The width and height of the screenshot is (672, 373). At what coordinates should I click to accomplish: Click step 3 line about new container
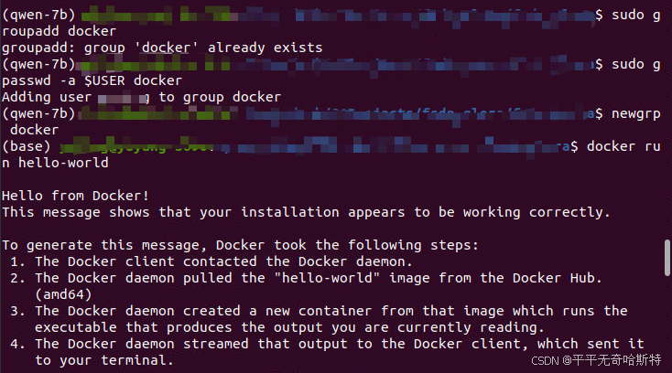click(x=319, y=311)
